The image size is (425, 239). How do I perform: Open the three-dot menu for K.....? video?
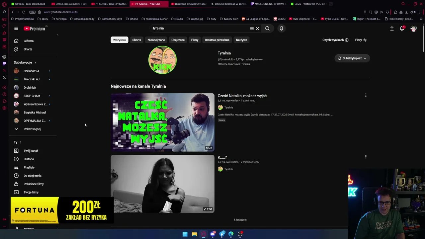[366, 157]
